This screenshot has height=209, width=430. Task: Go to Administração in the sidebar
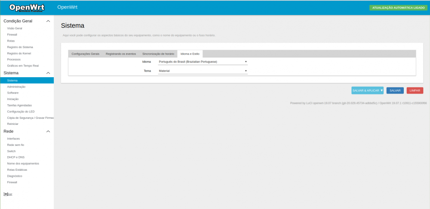[x=16, y=87]
